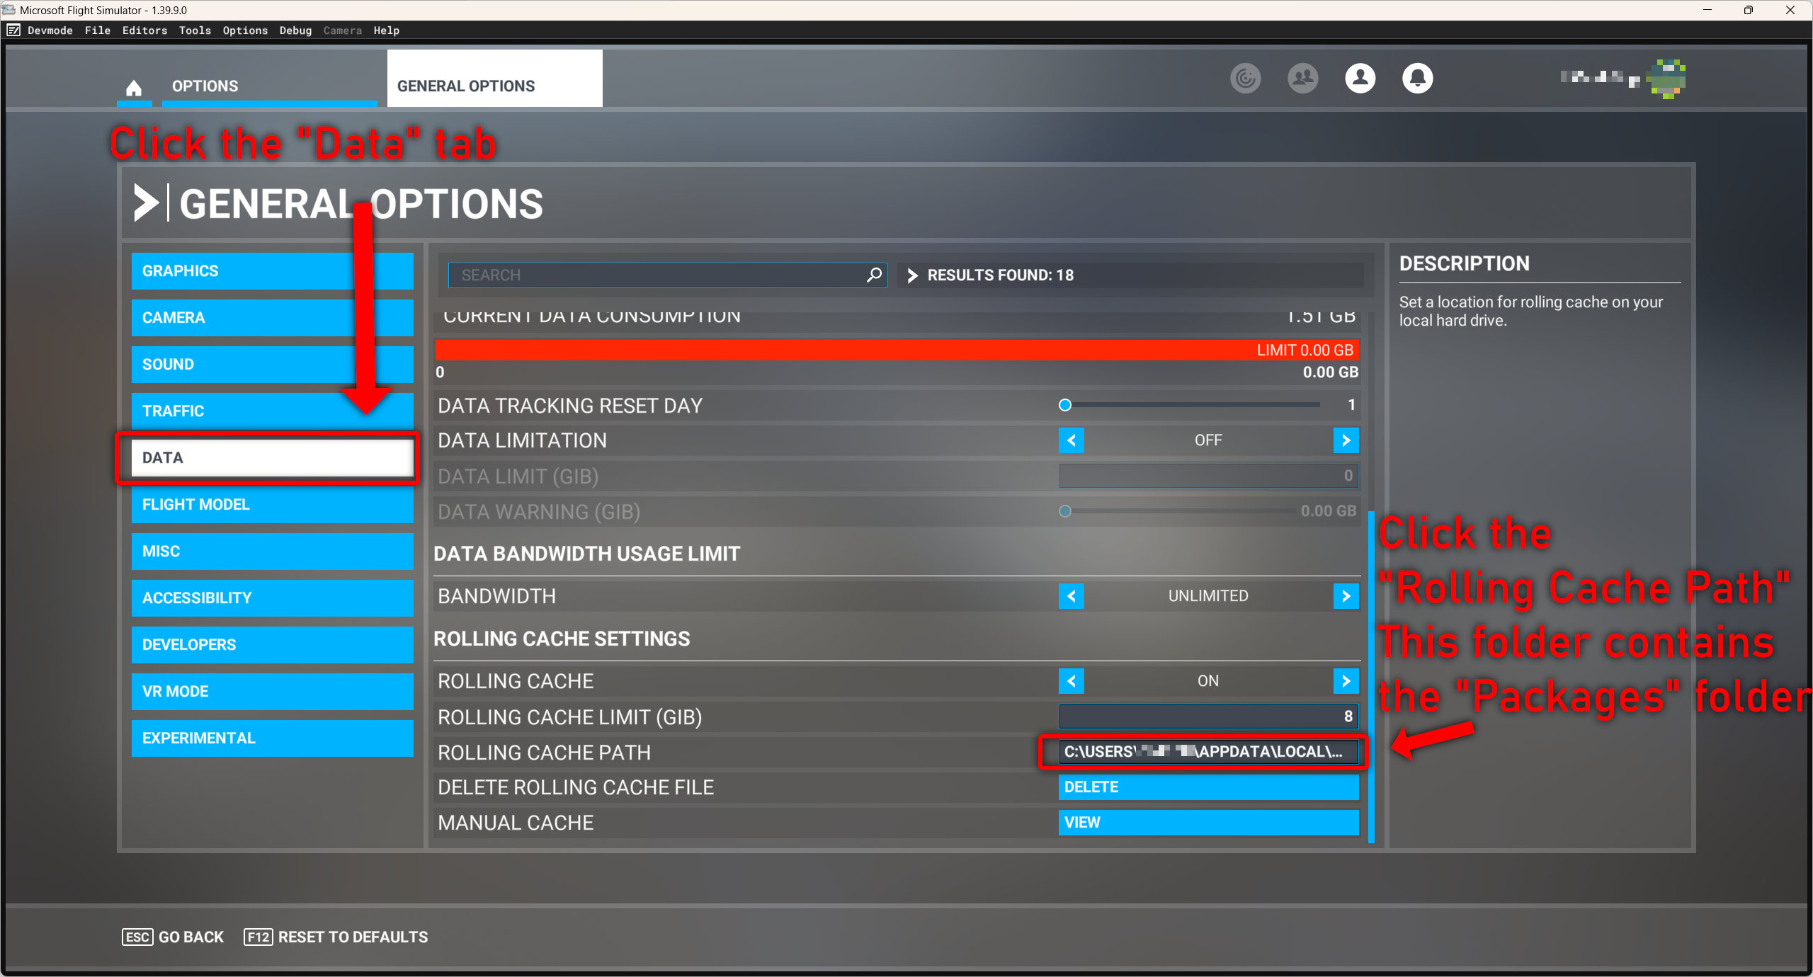The image size is (1813, 977).
Task: Expand the Results Found chevron
Action: (x=913, y=275)
